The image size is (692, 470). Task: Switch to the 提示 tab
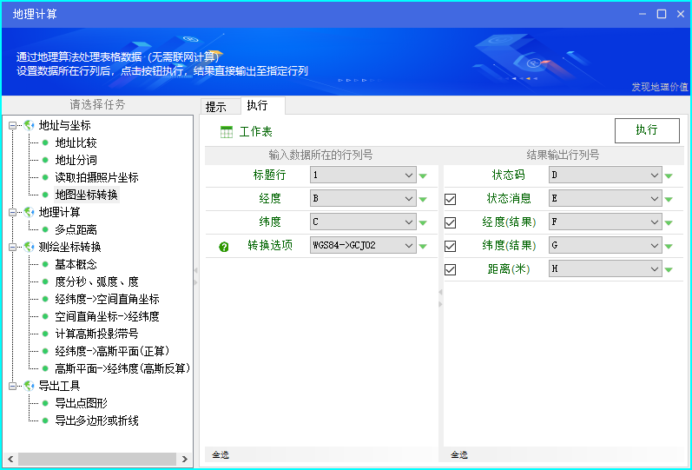click(x=221, y=107)
